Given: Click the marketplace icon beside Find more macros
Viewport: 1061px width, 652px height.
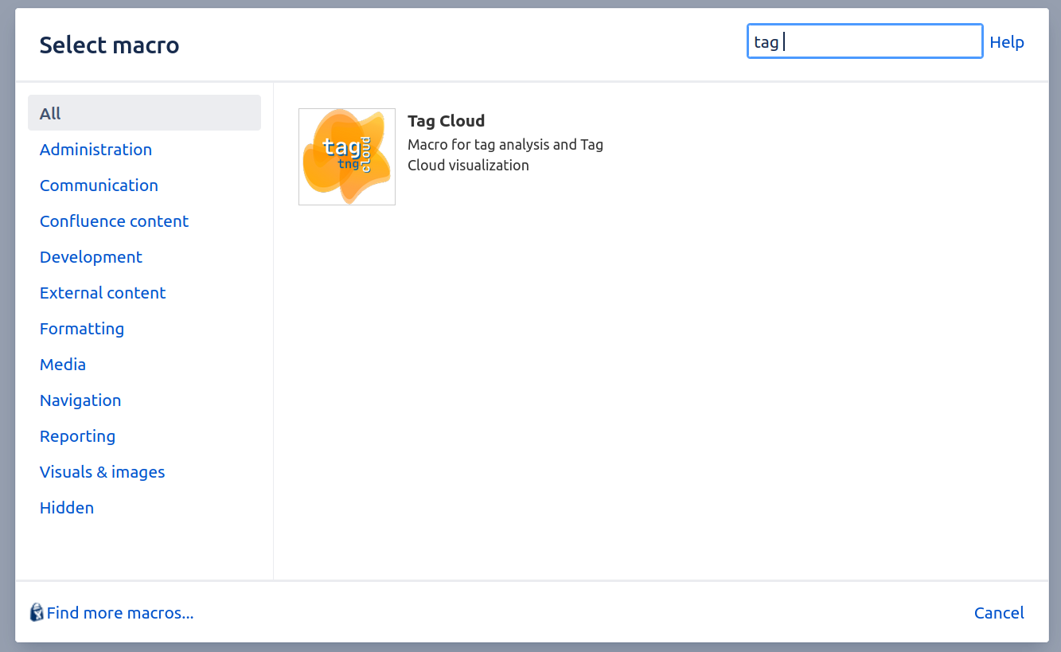Looking at the screenshot, I should (35, 612).
